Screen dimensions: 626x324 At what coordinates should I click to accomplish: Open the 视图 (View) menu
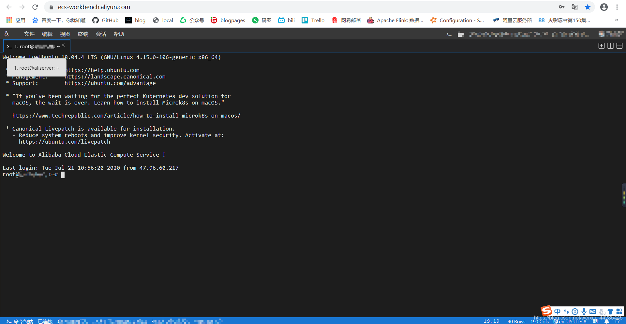pyautogui.click(x=65, y=34)
